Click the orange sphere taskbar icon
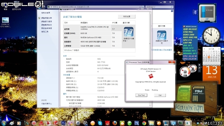Image resolution: width=224 pixels, height=126 pixels. (92, 123)
